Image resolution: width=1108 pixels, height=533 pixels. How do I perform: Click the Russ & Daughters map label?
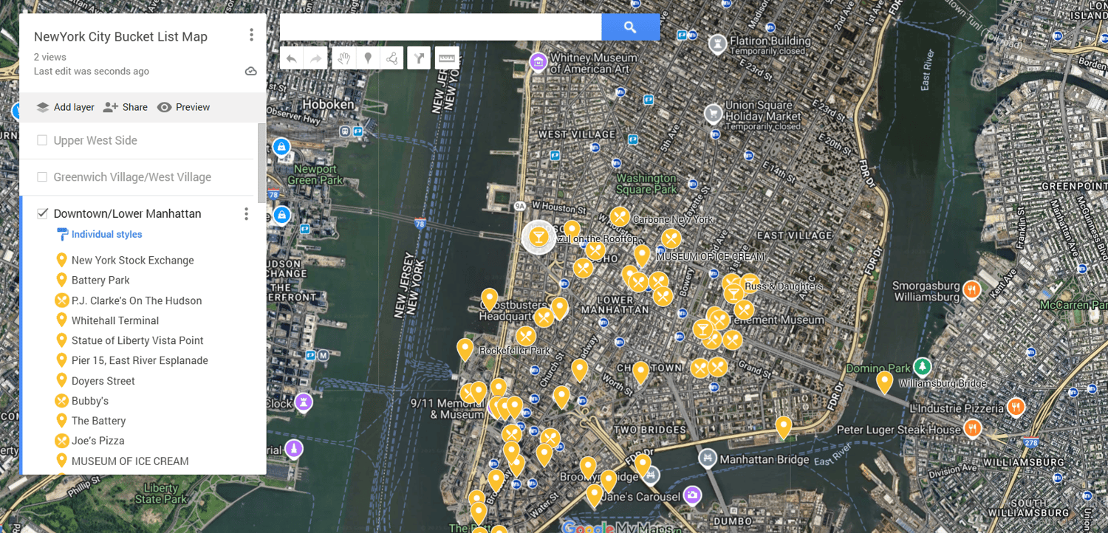click(783, 286)
